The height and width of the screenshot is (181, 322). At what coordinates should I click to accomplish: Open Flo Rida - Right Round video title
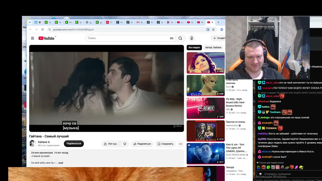tap(235, 102)
